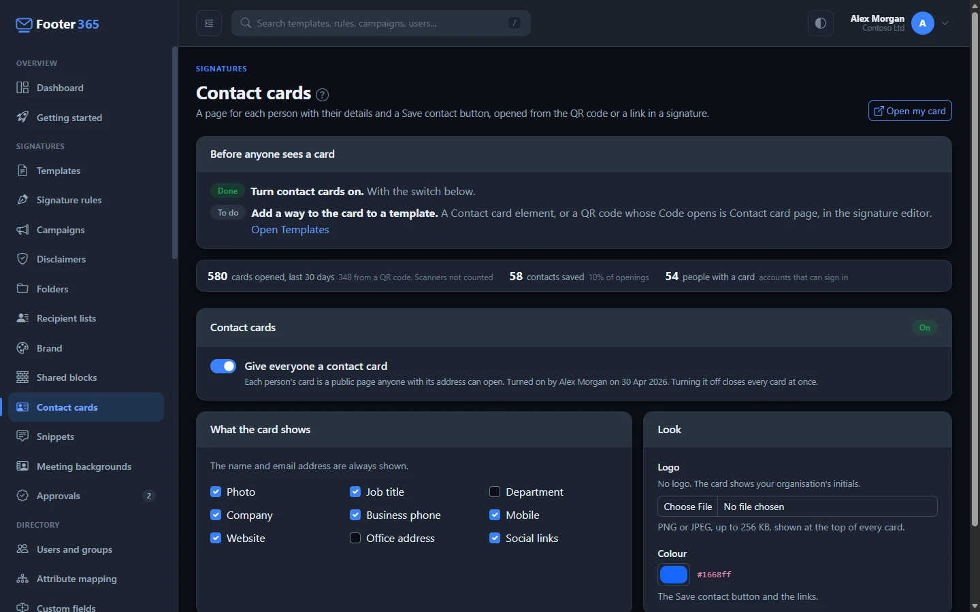980x612 pixels.
Task: Click the Open my card button
Action: point(910,111)
